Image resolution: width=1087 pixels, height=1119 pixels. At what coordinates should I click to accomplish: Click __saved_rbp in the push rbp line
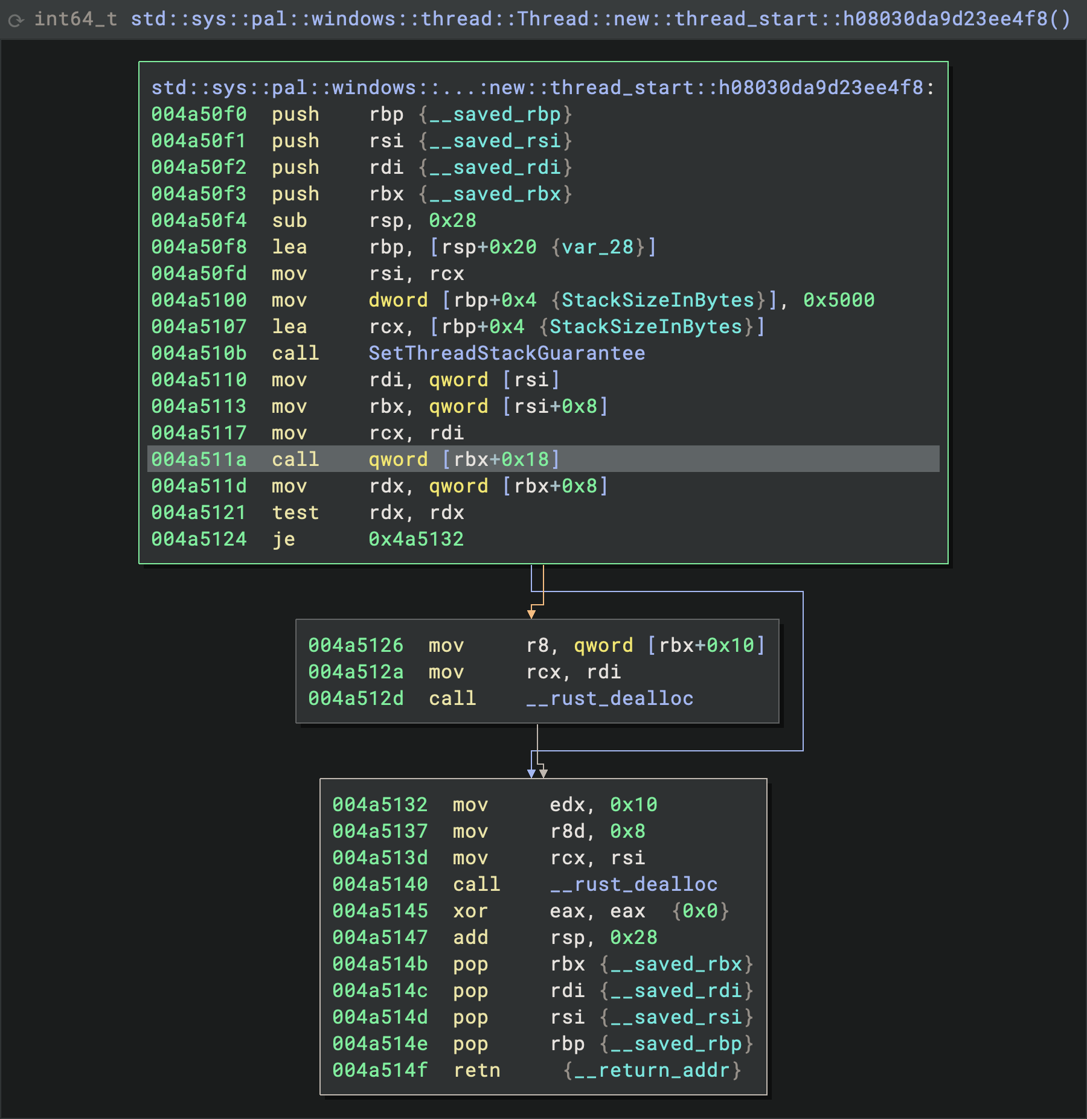click(495, 114)
